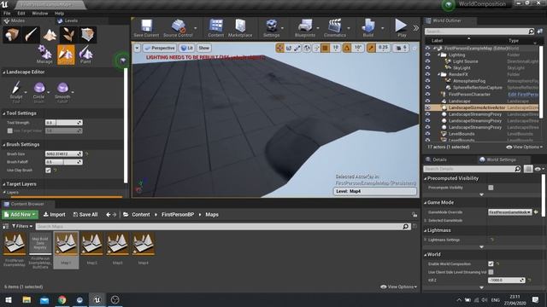This screenshot has height=307, width=547.
Task: Open the landscape Manage tab
Action: tap(44, 55)
